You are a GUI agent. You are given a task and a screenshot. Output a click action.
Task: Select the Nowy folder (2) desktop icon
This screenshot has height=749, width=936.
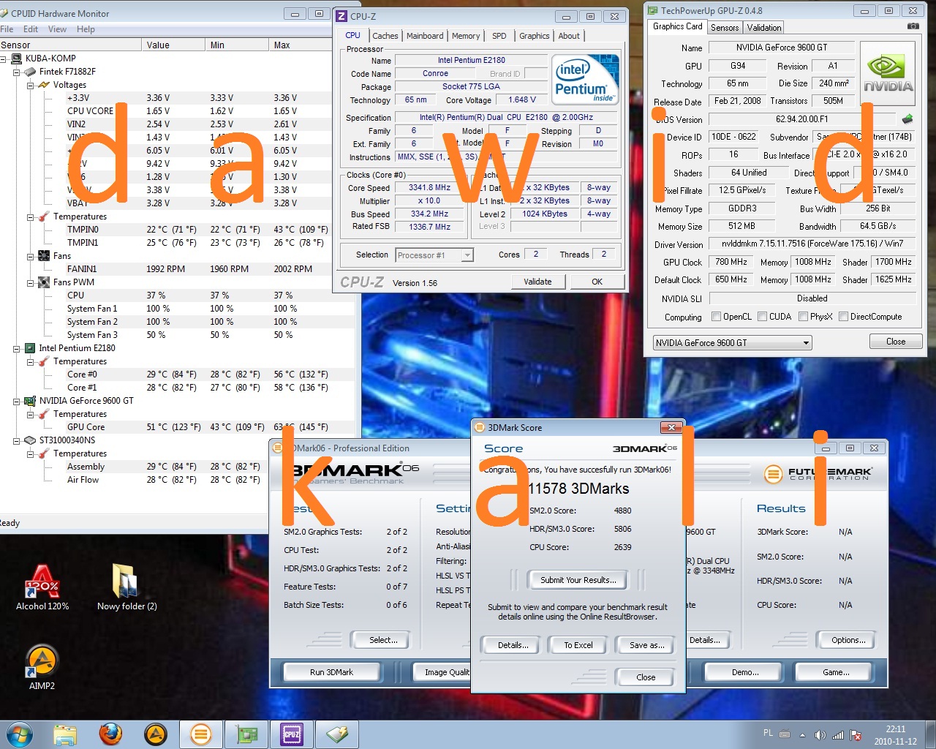click(127, 587)
